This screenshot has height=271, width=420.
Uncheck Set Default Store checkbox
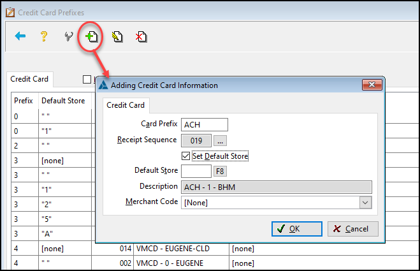(x=185, y=156)
